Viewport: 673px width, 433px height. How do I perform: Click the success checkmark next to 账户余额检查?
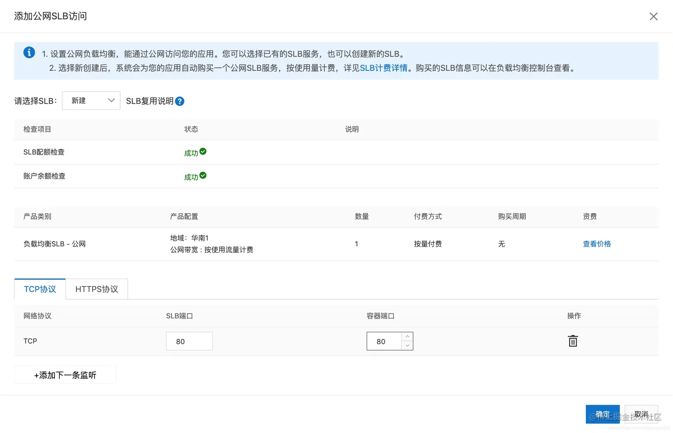[x=203, y=174]
